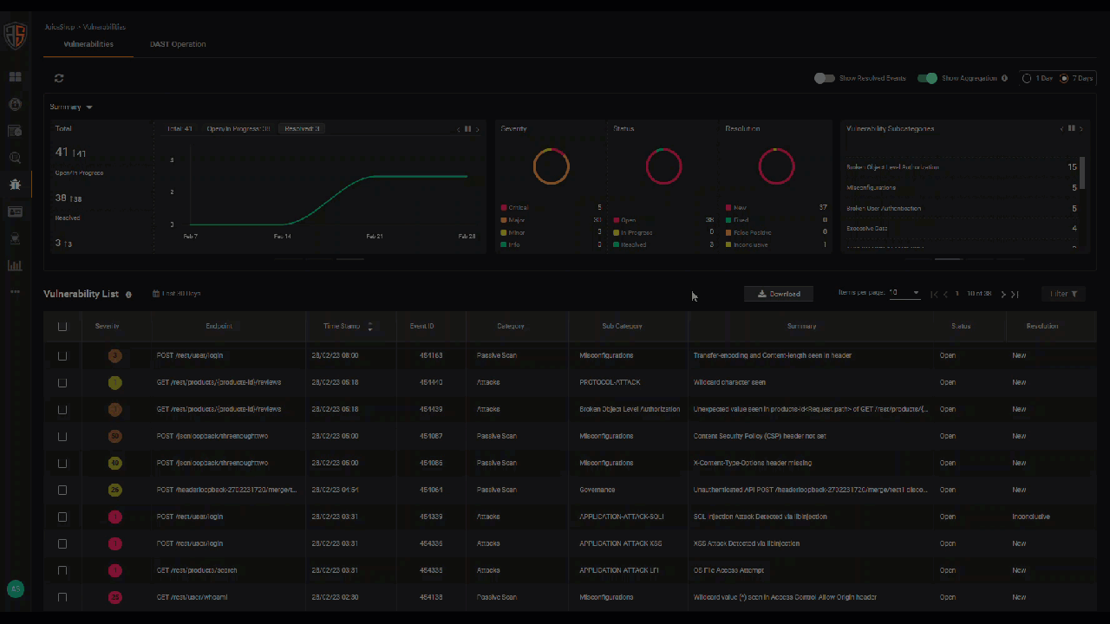Open the magnifier search icon in the sidebar

point(15,158)
